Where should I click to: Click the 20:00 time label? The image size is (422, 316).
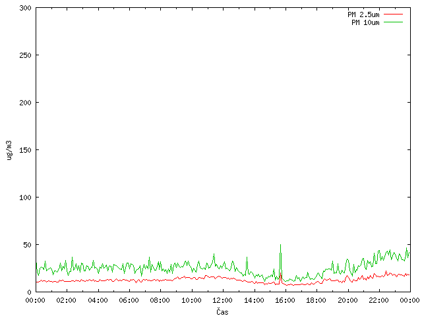pyautogui.click(x=347, y=300)
